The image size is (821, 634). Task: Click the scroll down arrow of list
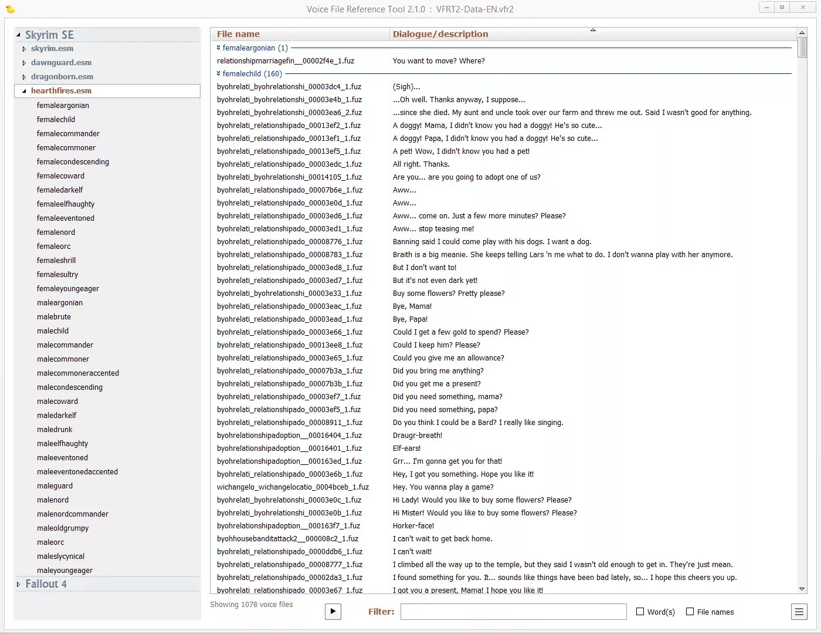click(802, 589)
